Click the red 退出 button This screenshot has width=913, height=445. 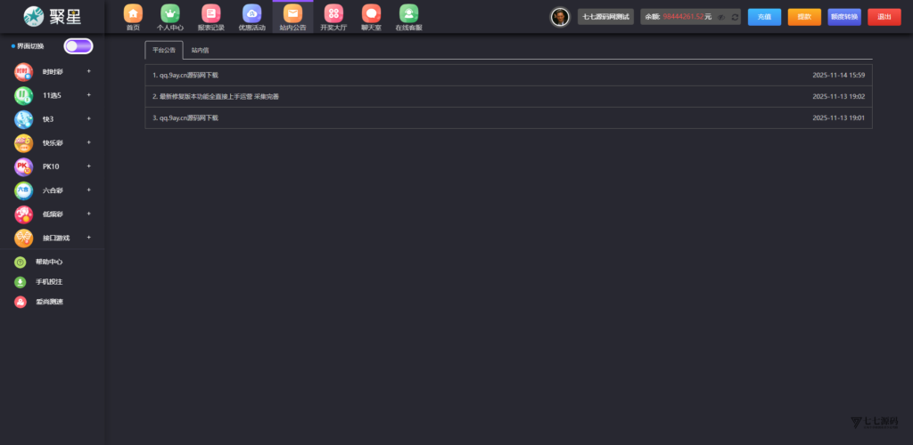click(x=884, y=17)
